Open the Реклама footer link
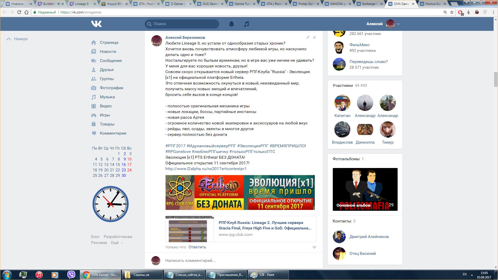498x280 pixels. pyautogui.click(x=99, y=243)
